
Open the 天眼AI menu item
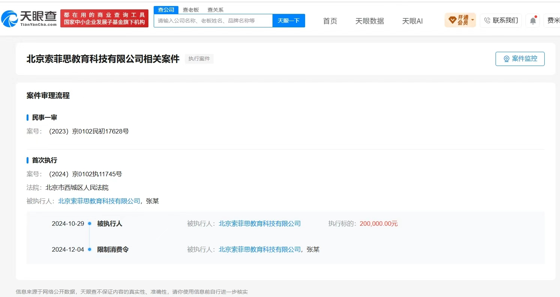tap(412, 21)
